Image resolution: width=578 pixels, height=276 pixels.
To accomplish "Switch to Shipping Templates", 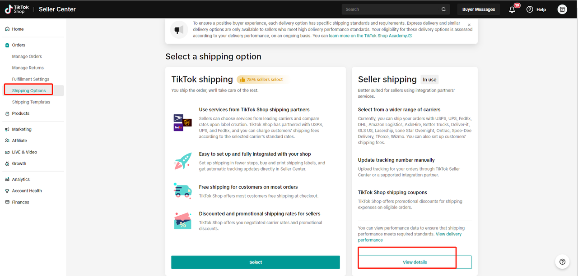I will pos(31,101).
